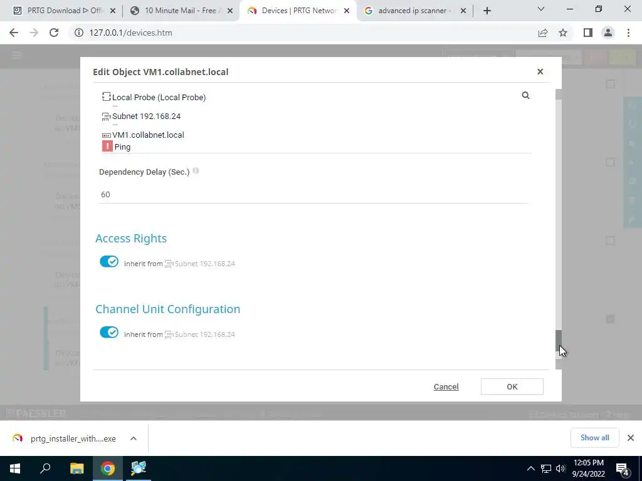Open Chrome three-dot menu

[x=628, y=33]
